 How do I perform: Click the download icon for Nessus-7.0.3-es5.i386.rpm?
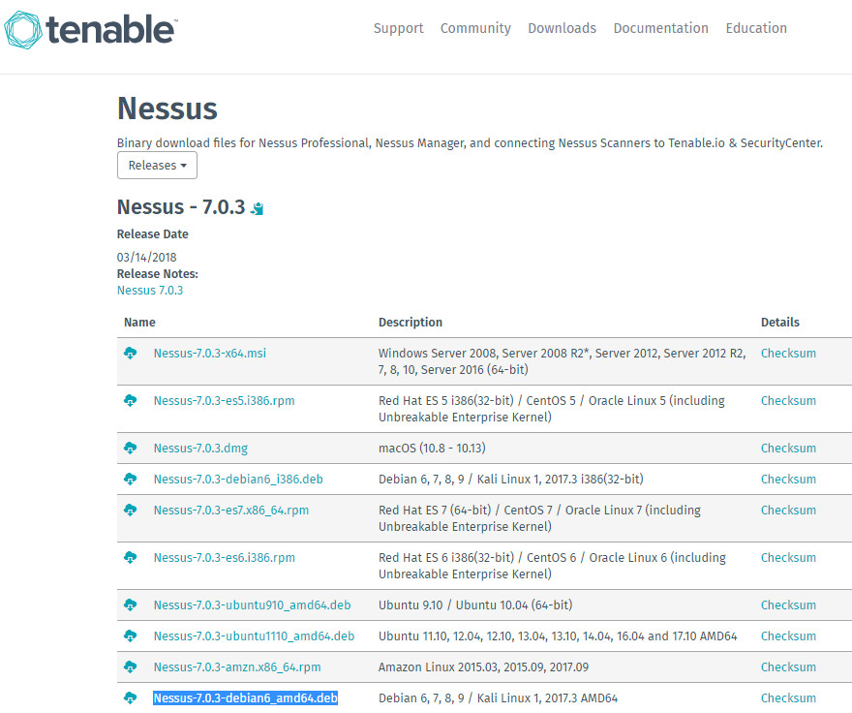click(131, 401)
